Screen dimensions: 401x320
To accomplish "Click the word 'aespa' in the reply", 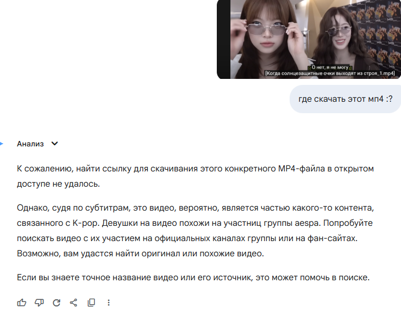I will click(306, 223).
